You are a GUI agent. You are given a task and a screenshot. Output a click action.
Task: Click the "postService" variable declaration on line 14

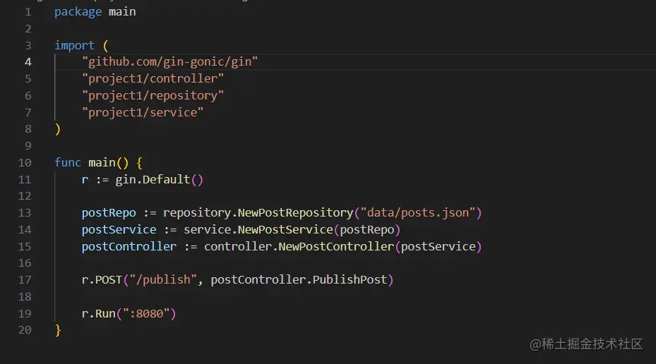coord(119,230)
